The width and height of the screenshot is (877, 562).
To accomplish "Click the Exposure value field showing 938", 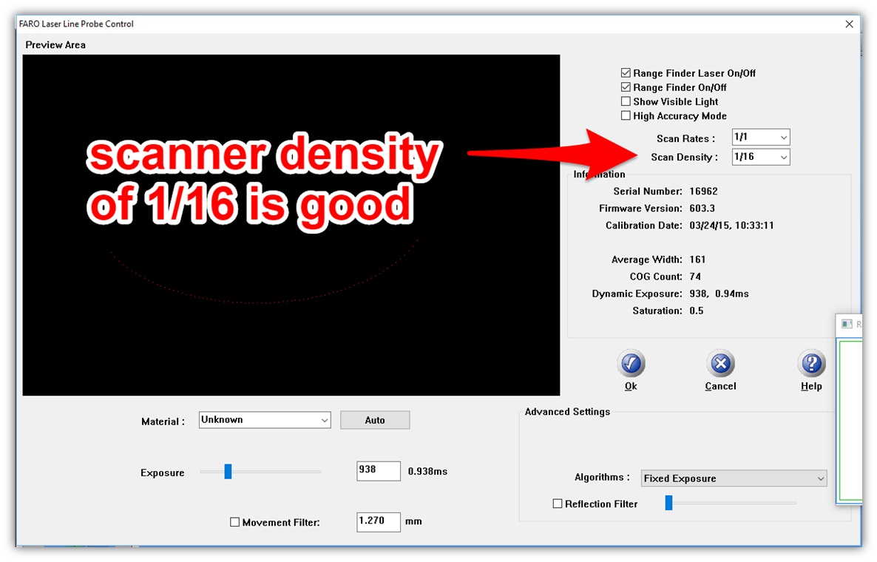I will 378,471.
